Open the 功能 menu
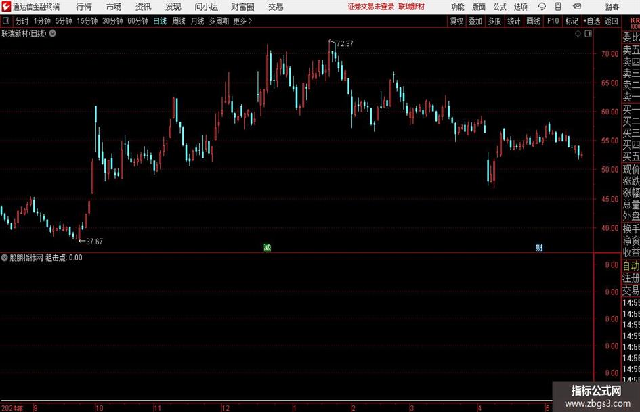Viewport: 640px width, 412px height. (x=458, y=7)
